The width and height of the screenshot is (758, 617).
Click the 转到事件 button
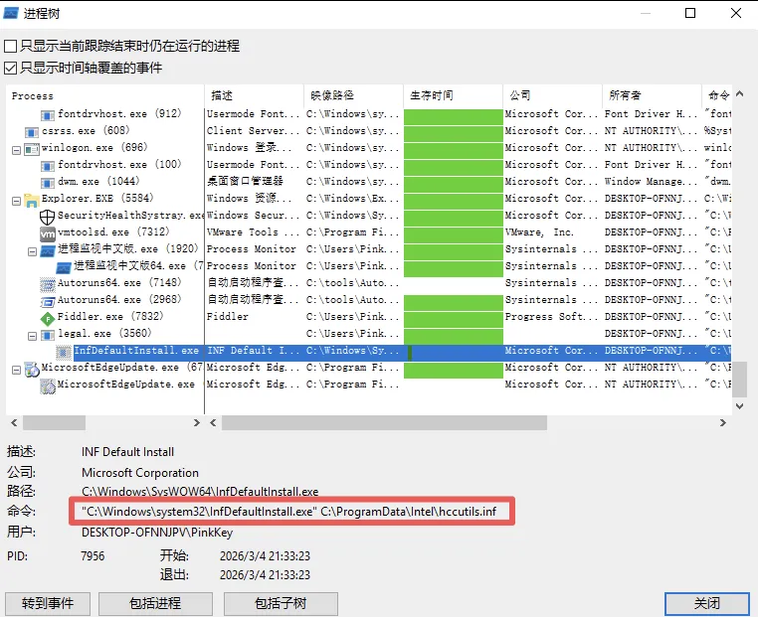pyautogui.click(x=48, y=603)
